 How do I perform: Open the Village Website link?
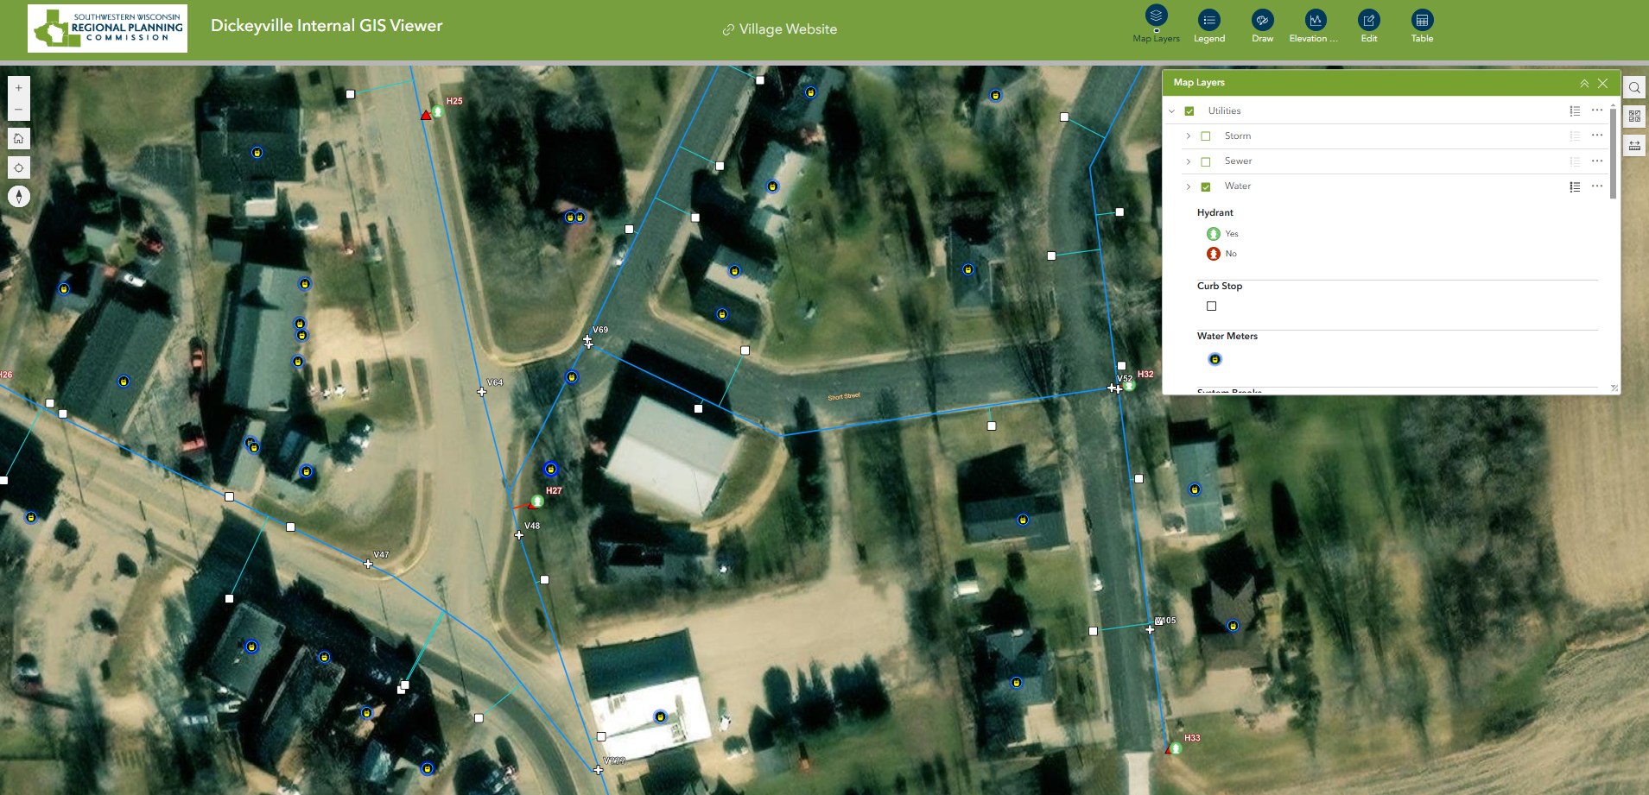(779, 29)
